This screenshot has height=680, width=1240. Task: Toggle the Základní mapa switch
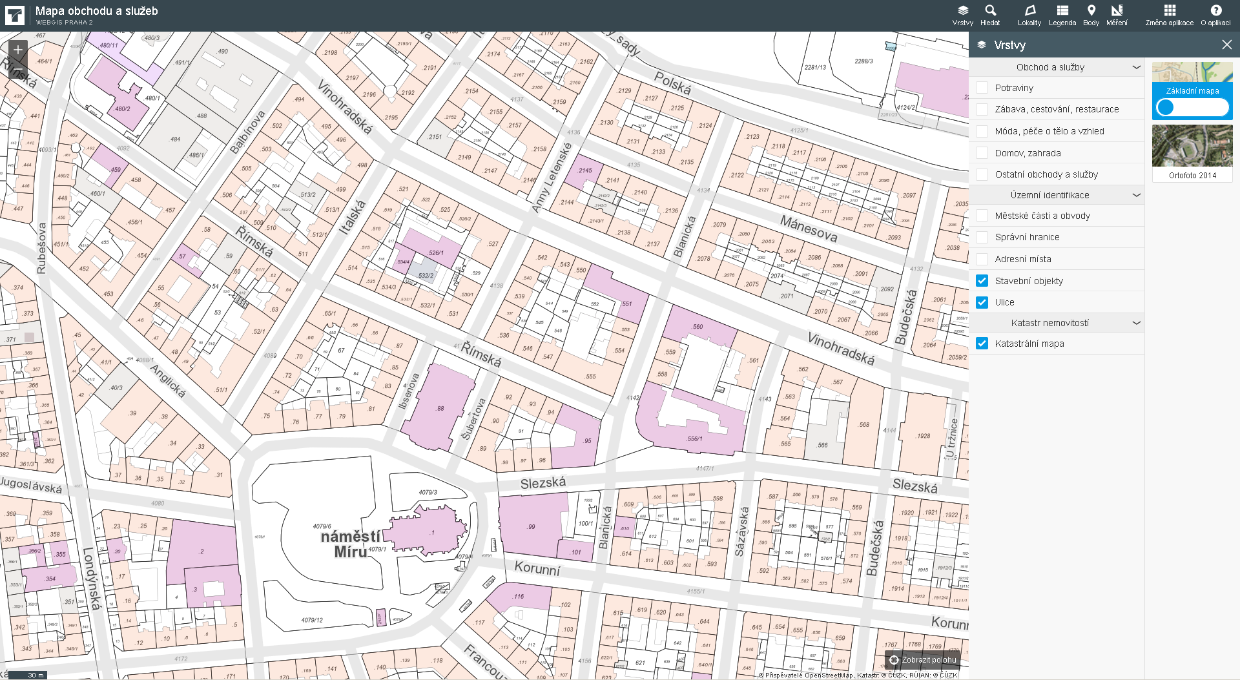point(1192,107)
